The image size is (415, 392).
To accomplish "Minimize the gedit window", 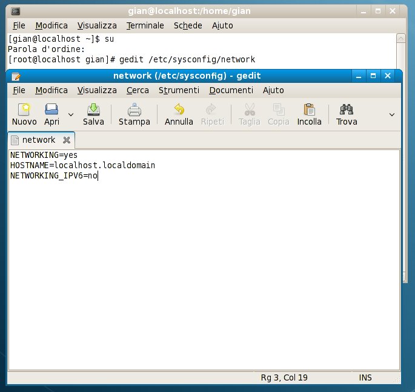I will tap(359, 76).
